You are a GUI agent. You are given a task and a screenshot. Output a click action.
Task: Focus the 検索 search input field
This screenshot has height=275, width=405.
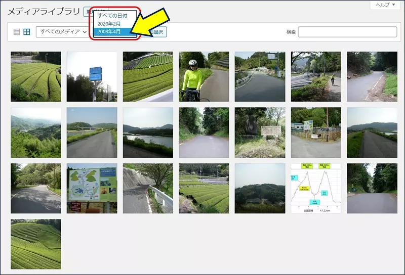pyautogui.click(x=347, y=32)
